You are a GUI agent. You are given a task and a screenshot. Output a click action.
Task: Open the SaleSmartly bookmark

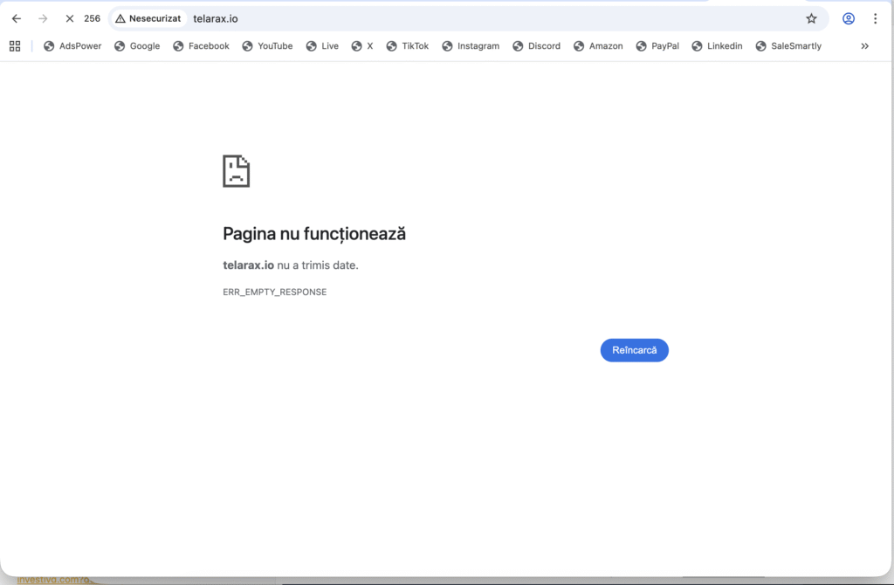click(788, 46)
